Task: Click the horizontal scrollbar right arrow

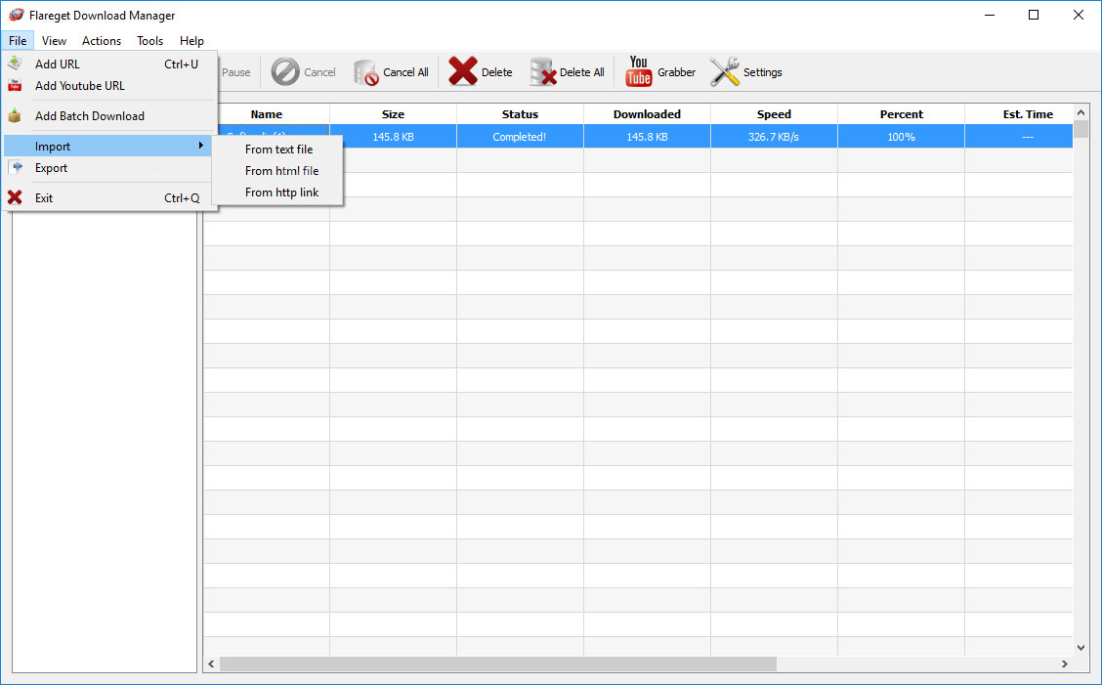Action: click(x=1065, y=664)
